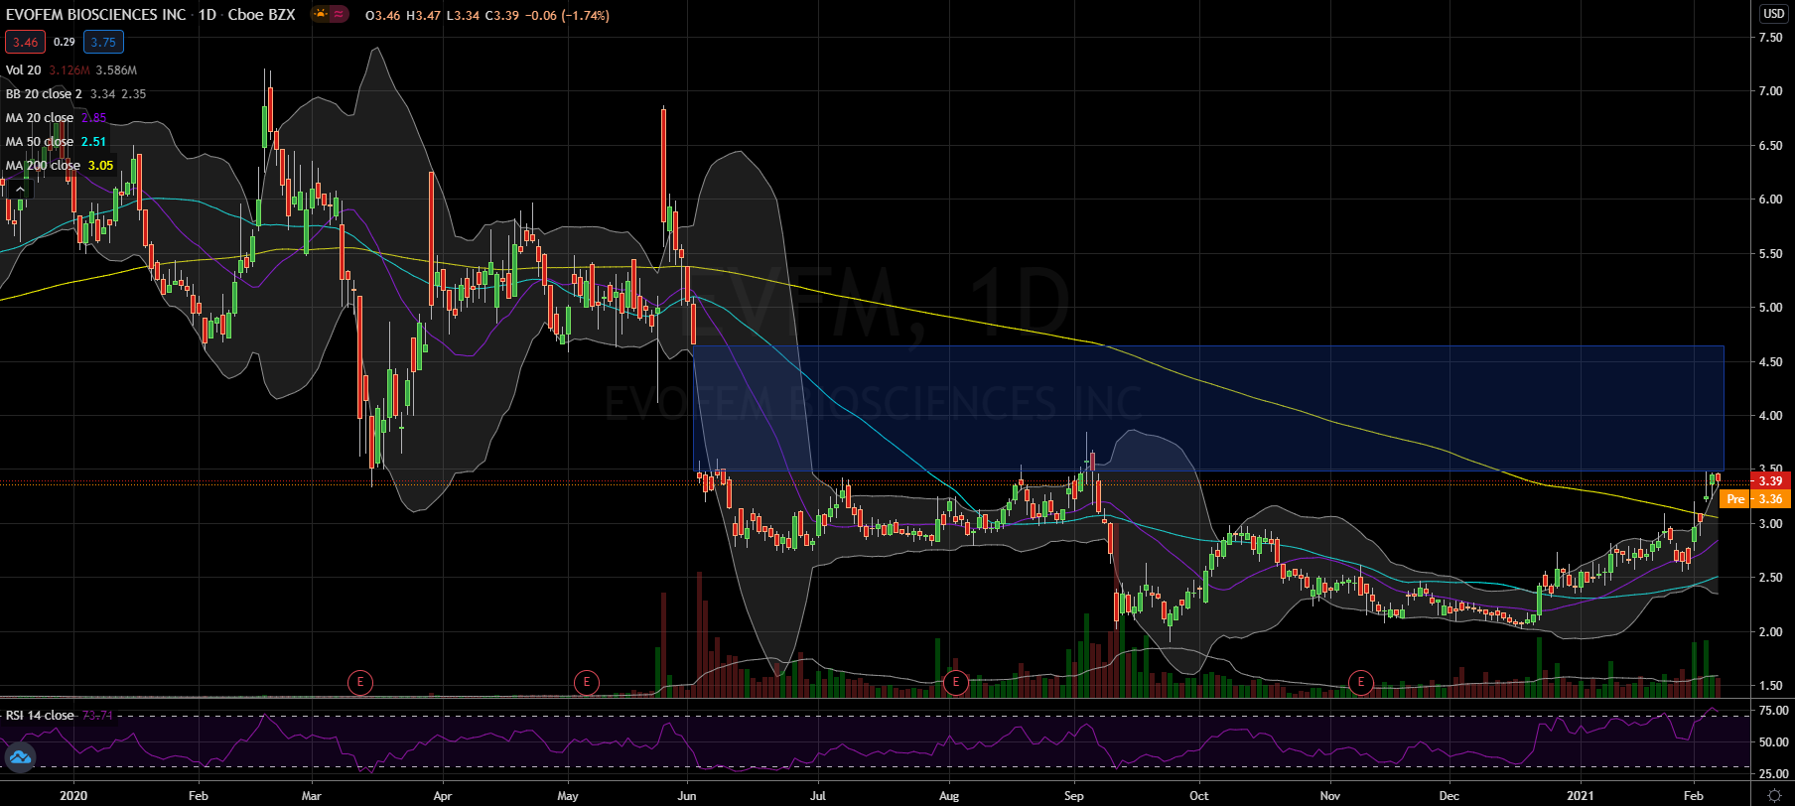Select the BB 20 close 2 legend
The image size is (1795, 806).
click(45, 94)
